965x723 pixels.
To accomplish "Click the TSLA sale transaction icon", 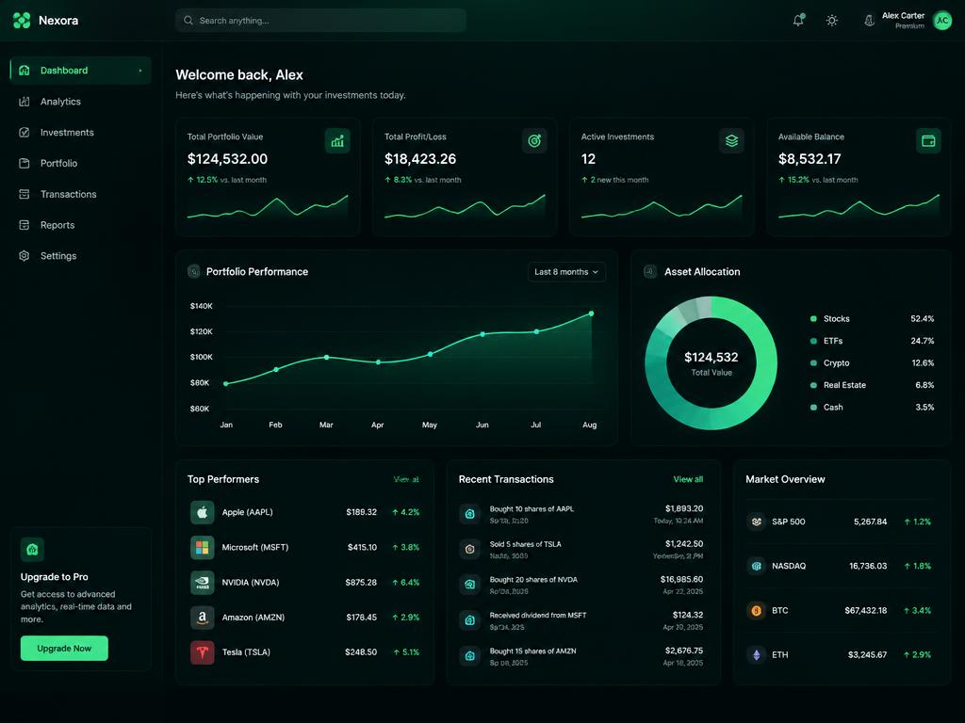I will tap(469, 549).
